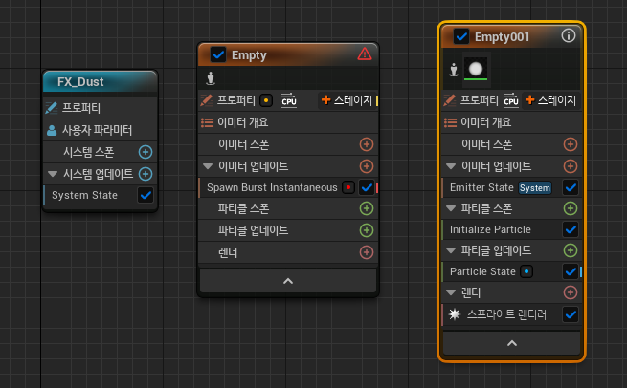
Task: Click the list icon beside Empty 이미터 개요
Action: click(x=207, y=122)
